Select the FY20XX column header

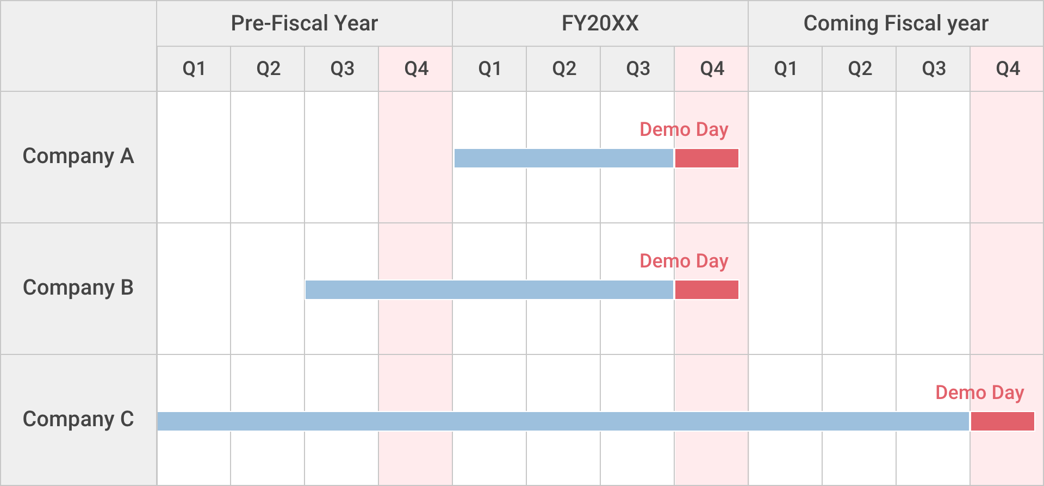[600, 23]
